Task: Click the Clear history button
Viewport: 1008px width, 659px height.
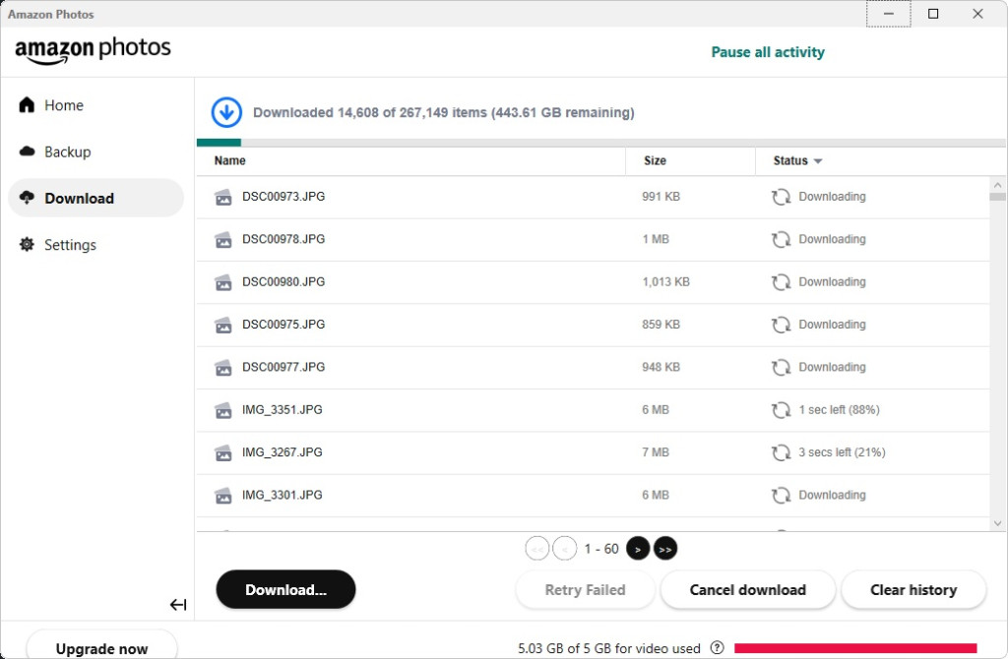Action: click(x=913, y=589)
